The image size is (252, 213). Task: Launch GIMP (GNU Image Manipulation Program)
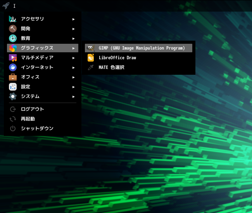(138, 48)
